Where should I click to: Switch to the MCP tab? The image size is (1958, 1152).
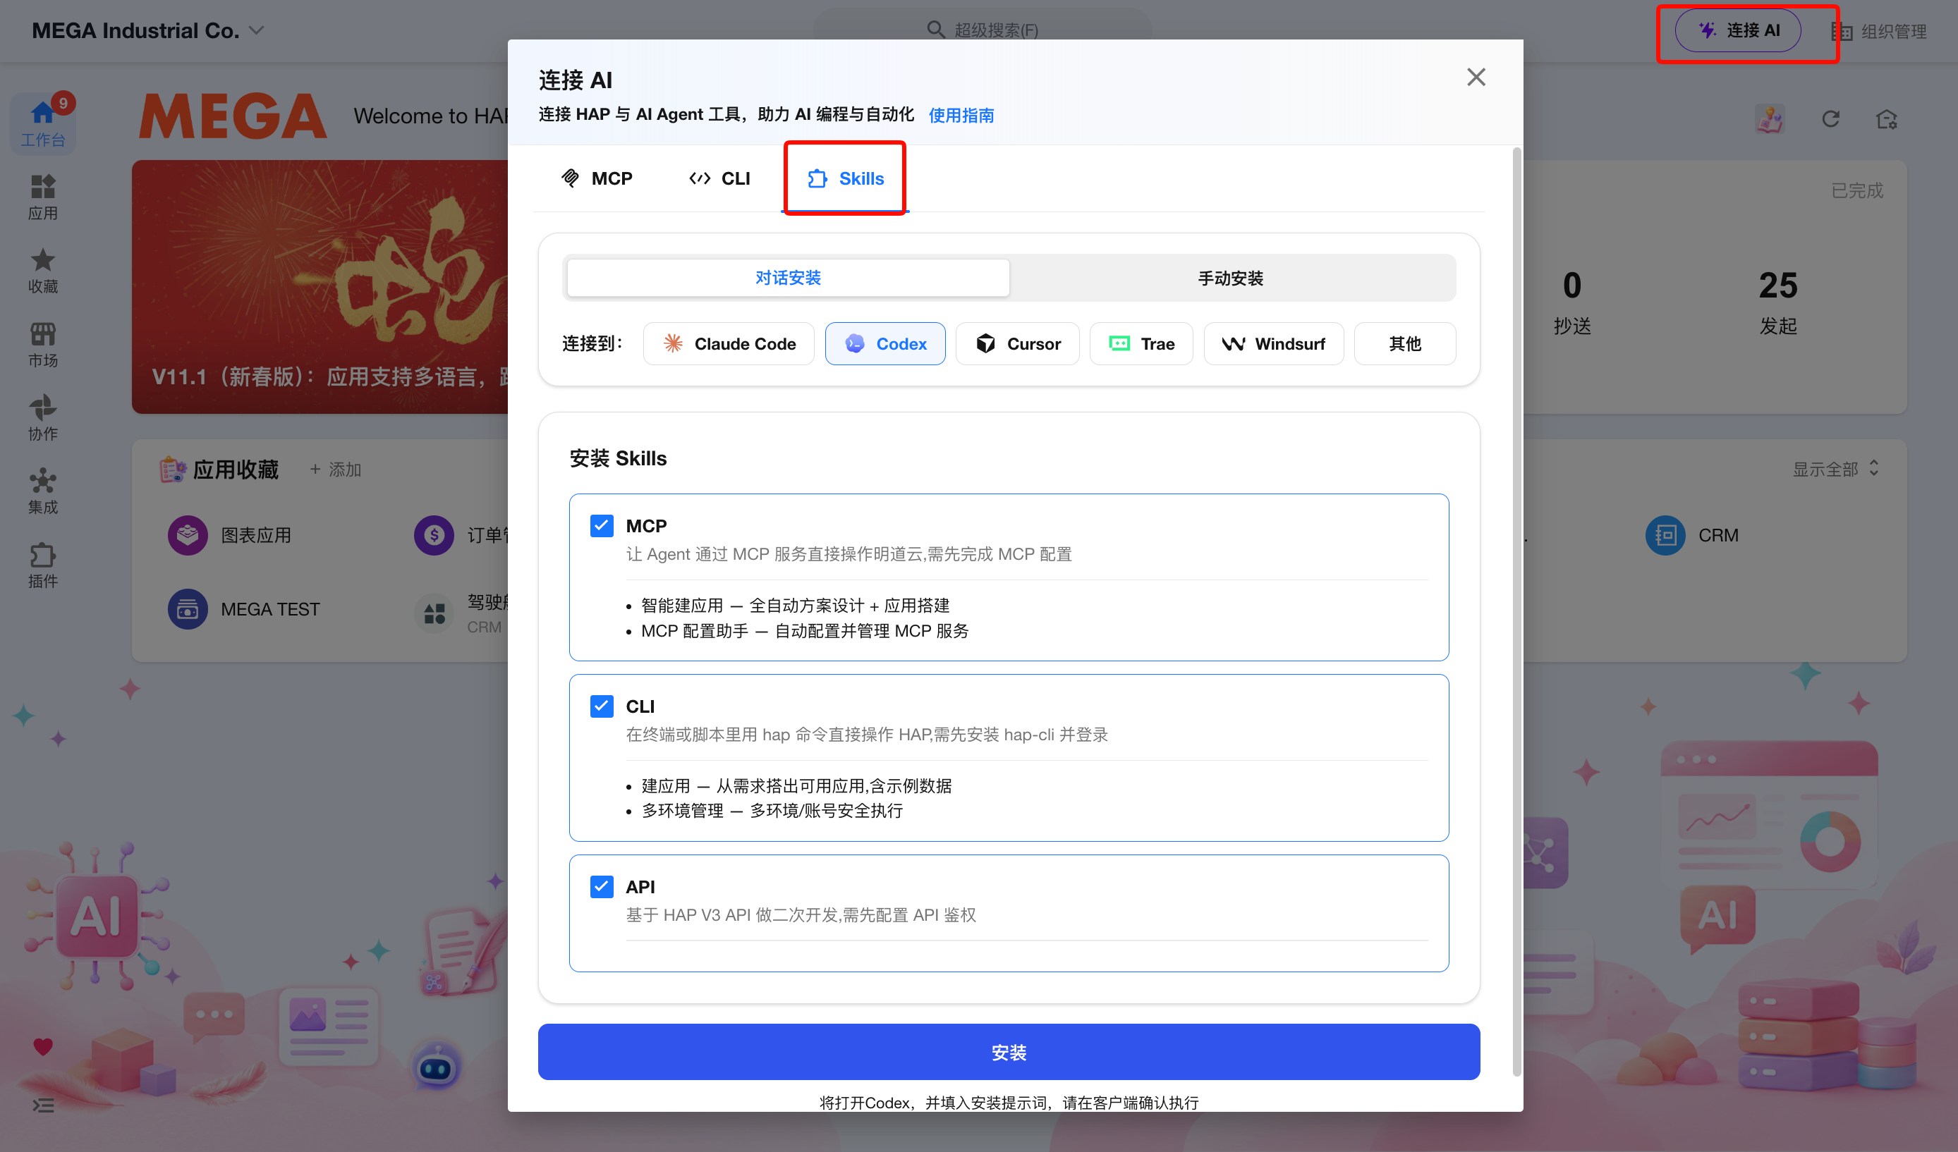pyautogui.click(x=597, y=178)
